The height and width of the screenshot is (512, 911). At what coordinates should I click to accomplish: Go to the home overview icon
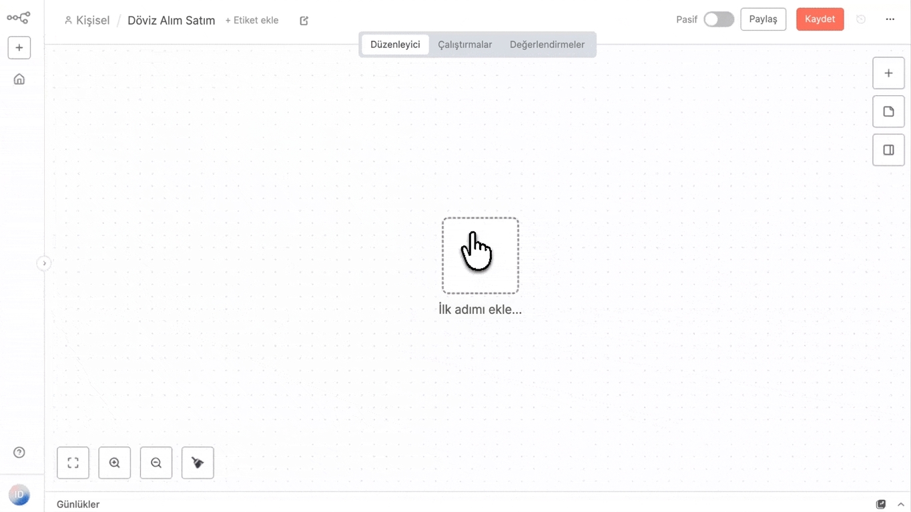(19, 79)
